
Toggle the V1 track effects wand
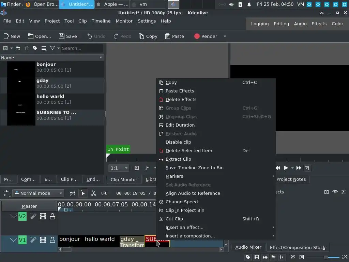pos(33,240)
